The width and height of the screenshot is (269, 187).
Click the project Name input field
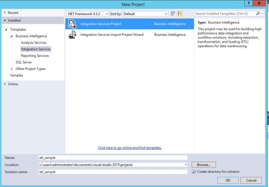pos(112,157)
